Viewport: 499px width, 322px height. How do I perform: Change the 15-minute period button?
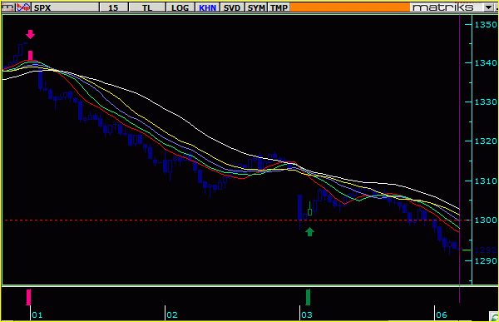tap(114, 7)
